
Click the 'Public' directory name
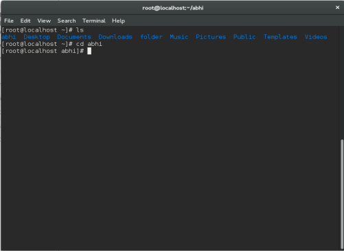244,37
